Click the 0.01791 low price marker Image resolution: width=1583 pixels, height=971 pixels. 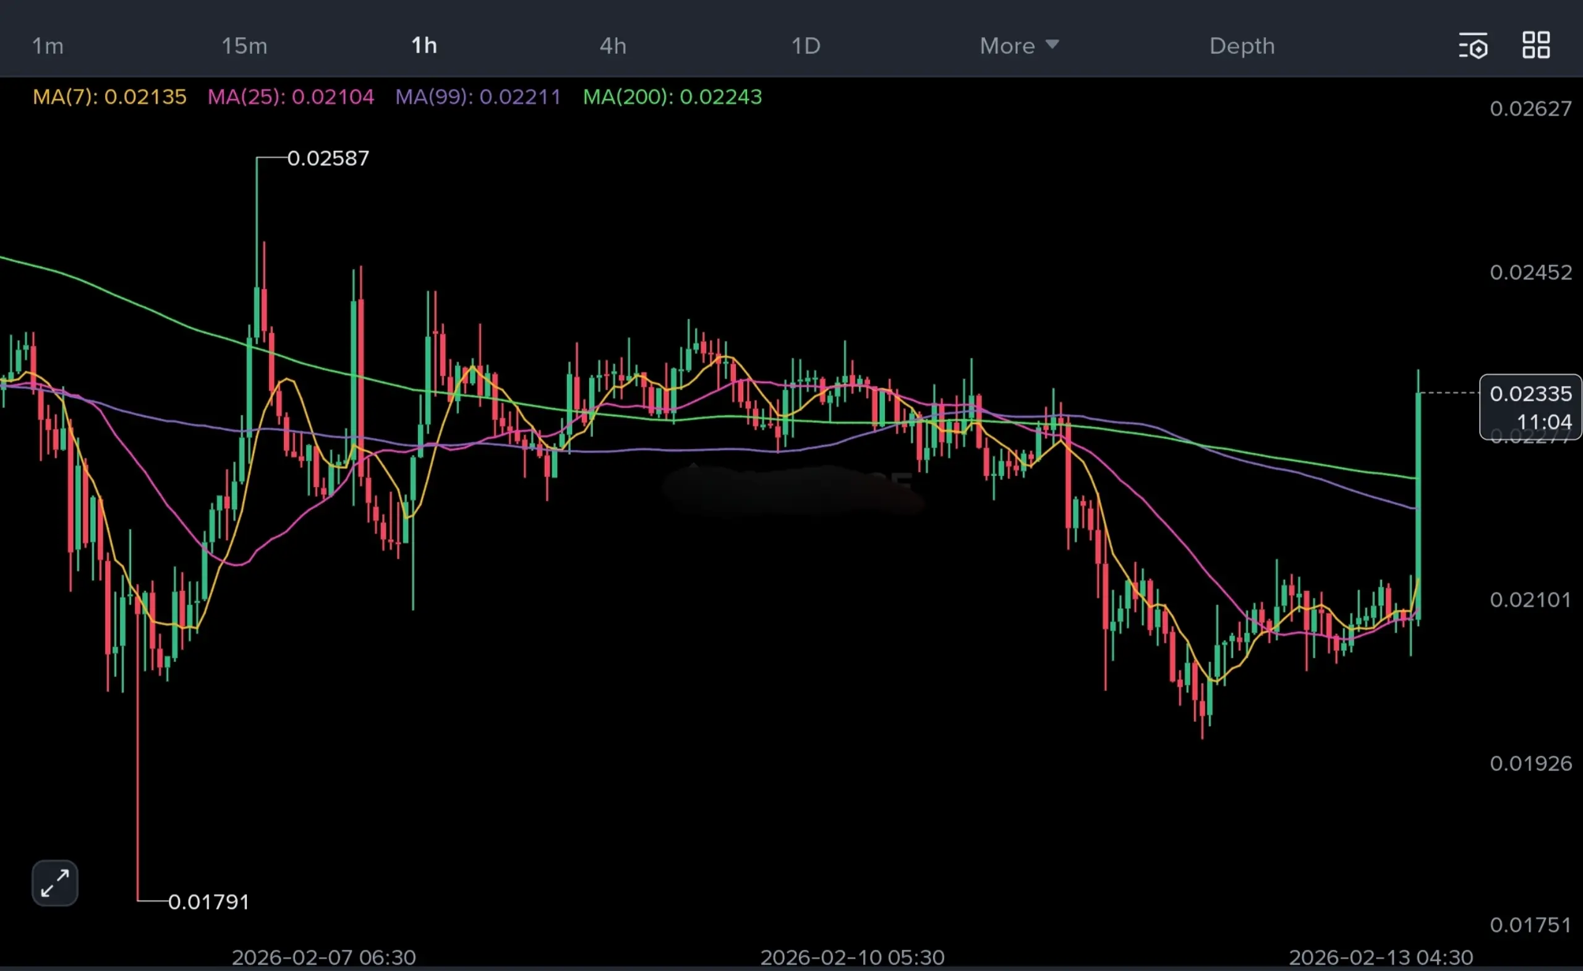click(x=208, y=902)
